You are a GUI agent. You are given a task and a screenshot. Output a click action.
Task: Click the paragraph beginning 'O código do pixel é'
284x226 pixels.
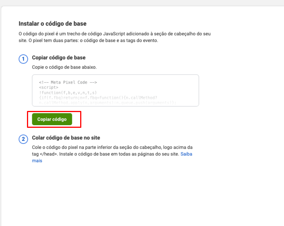coord(115,37)
